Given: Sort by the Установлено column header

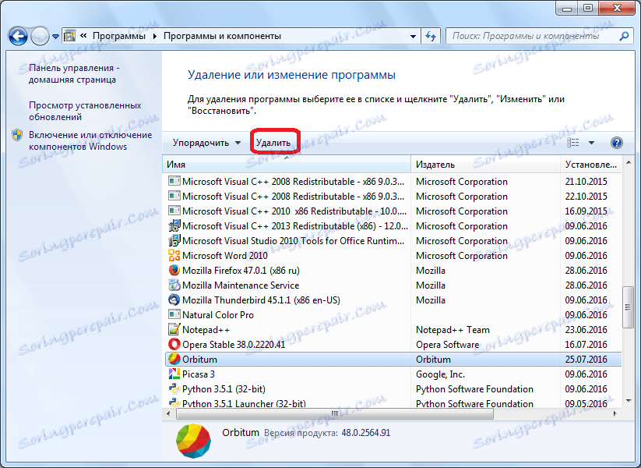Looking at the screenshot, I should (x=590, y=164).
